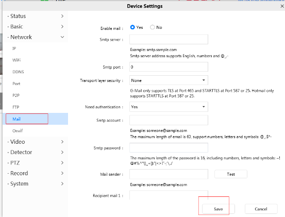The height and width of the screenshot is (217, 285).
Task: Close the Device Settings dialog
Action: pos(282,6)
